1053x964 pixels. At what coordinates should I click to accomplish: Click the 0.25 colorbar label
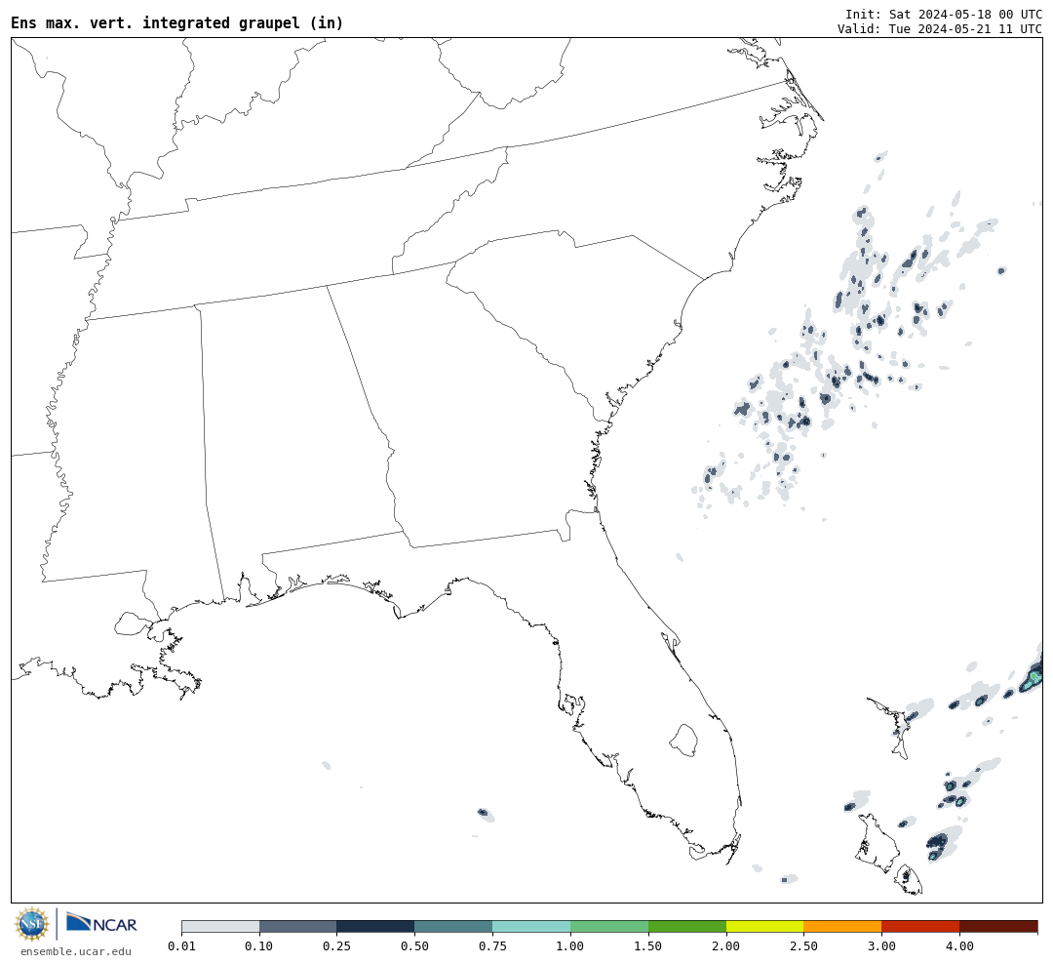tap(337, 946)
